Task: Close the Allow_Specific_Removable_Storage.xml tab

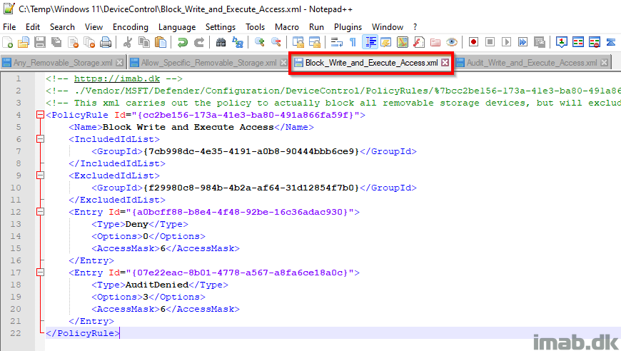Action: click(283, 63)
